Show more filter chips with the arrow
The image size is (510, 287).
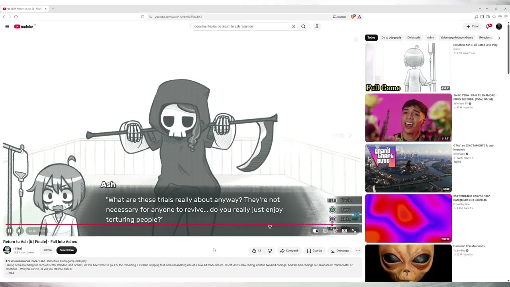point(499,38)
